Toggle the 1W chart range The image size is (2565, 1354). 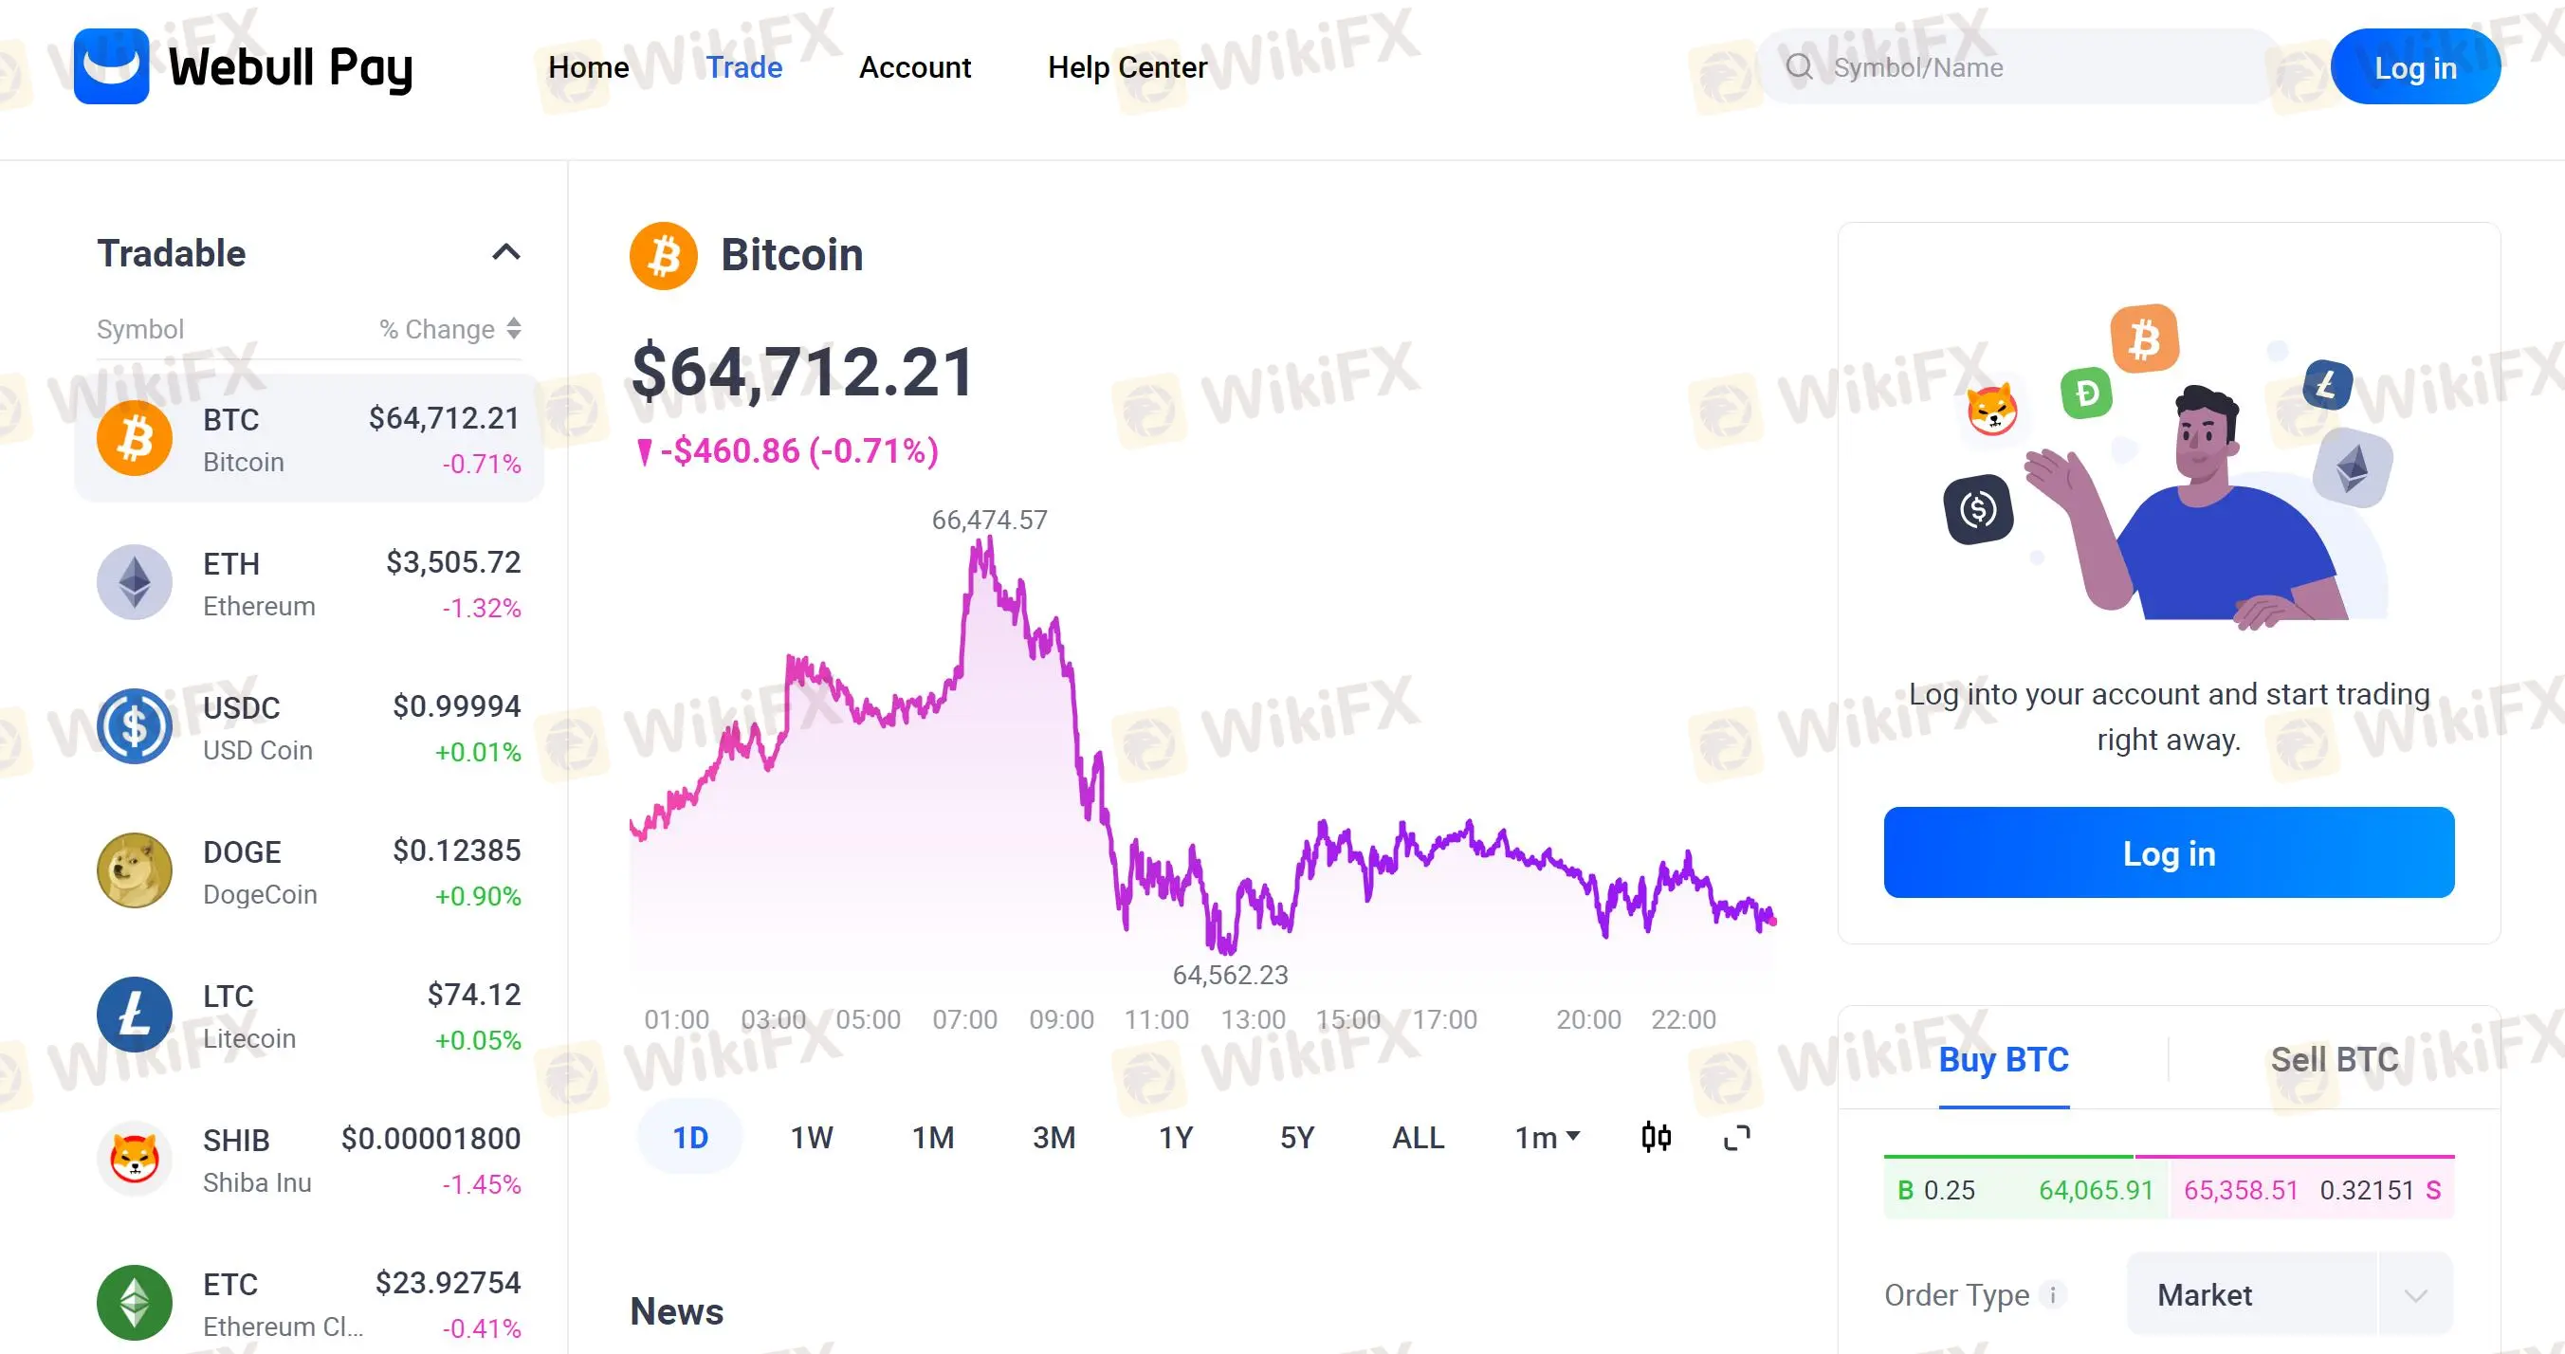(x=812, y=1137)
